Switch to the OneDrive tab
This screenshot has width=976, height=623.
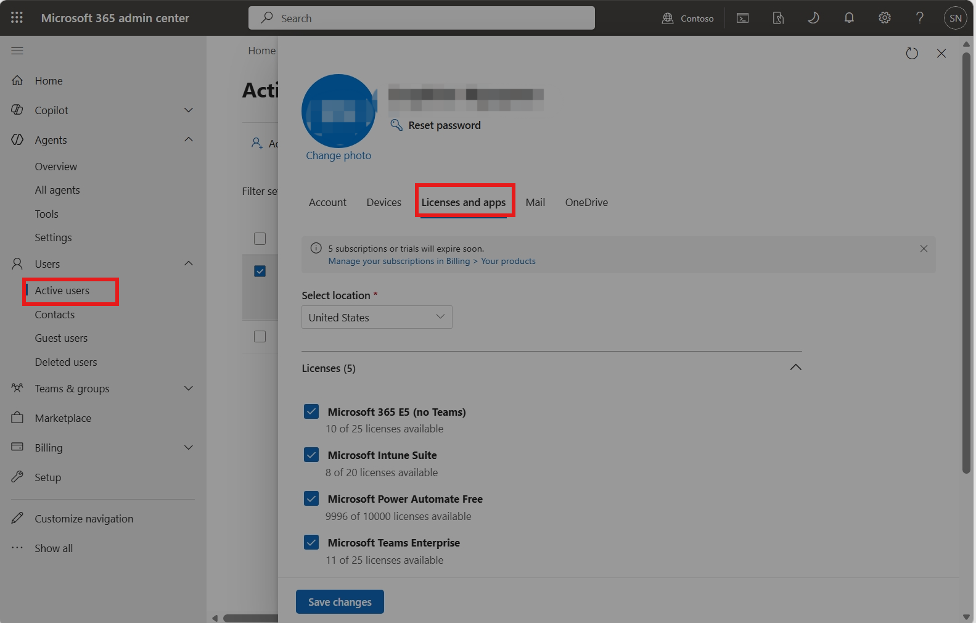pyautogui.click(x=586, y=202)
